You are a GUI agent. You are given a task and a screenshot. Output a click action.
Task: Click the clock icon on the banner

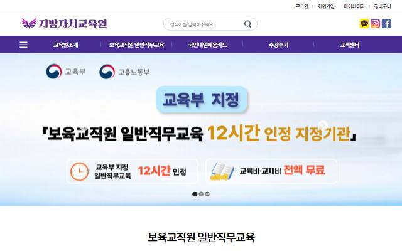coord(80,171)
